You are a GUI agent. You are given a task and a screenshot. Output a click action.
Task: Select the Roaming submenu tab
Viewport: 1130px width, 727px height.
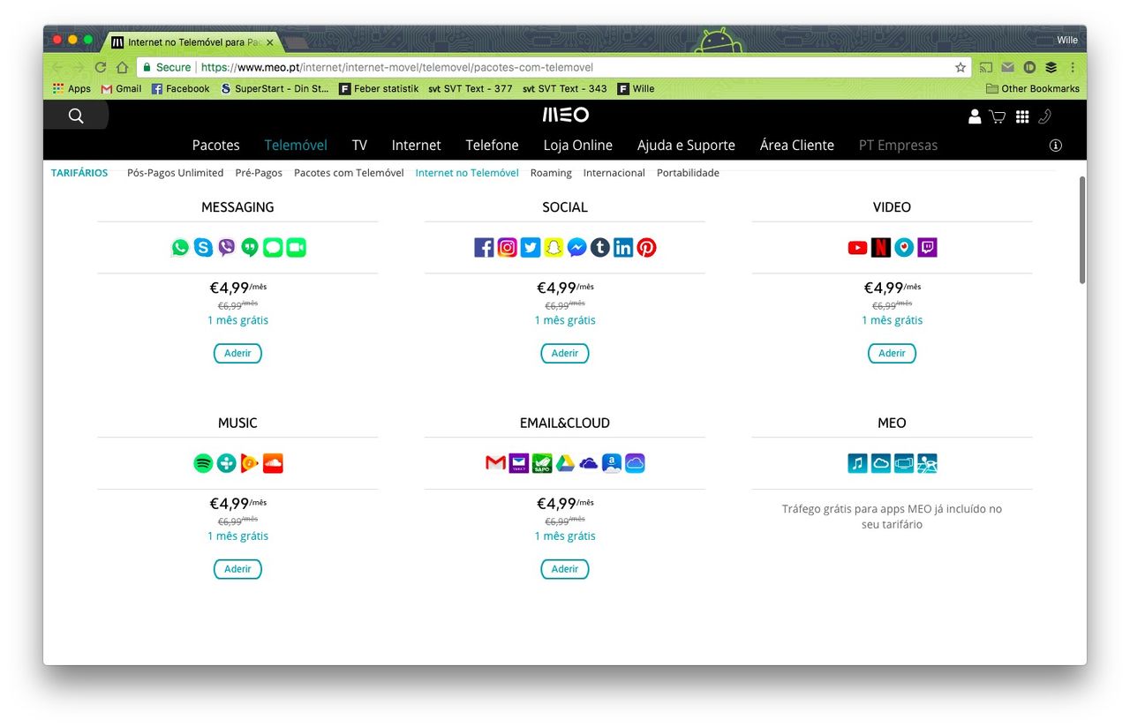click(551, 173)
